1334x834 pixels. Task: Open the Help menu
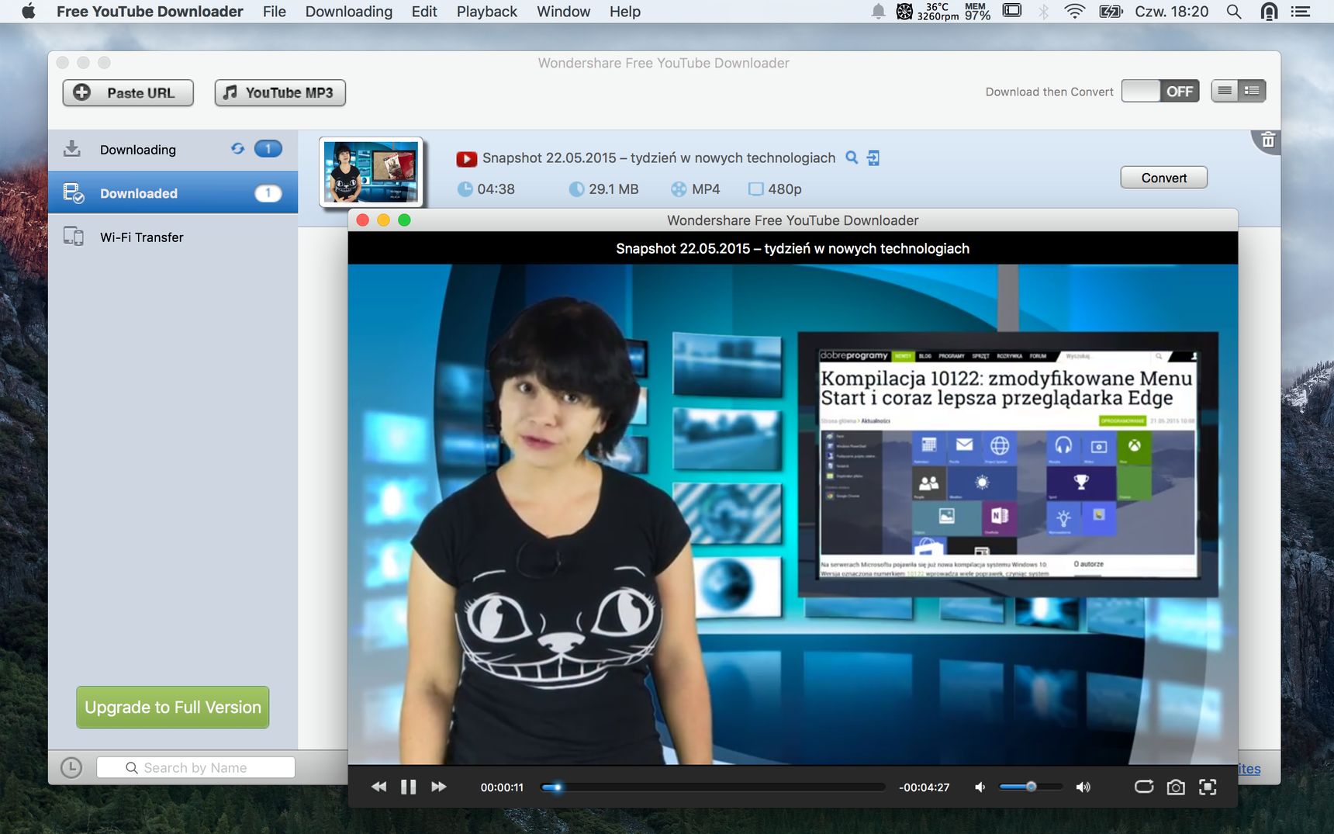pyautogui.click(x=624, y=12)
